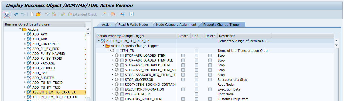Collapse Action Property Change Triggers folder

coord(103,46)
